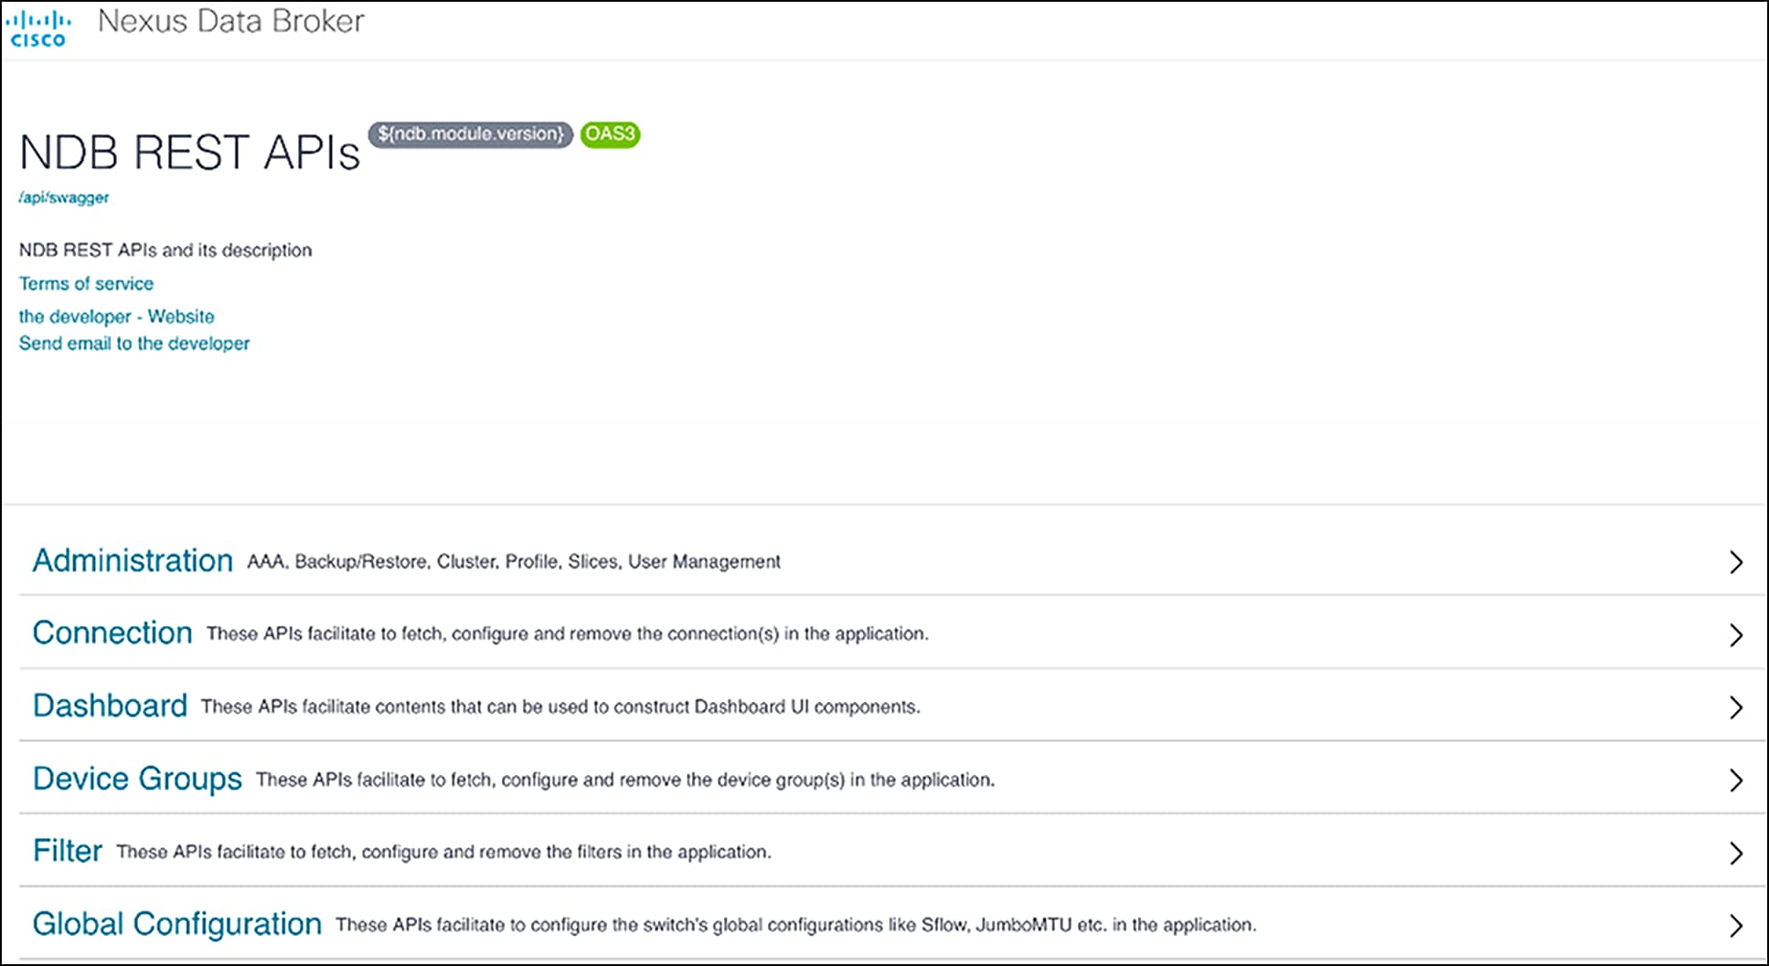The height and width of the screenshot is (966, 1769).
Task: Expand the Connection section chevron
Action: 1735,634
